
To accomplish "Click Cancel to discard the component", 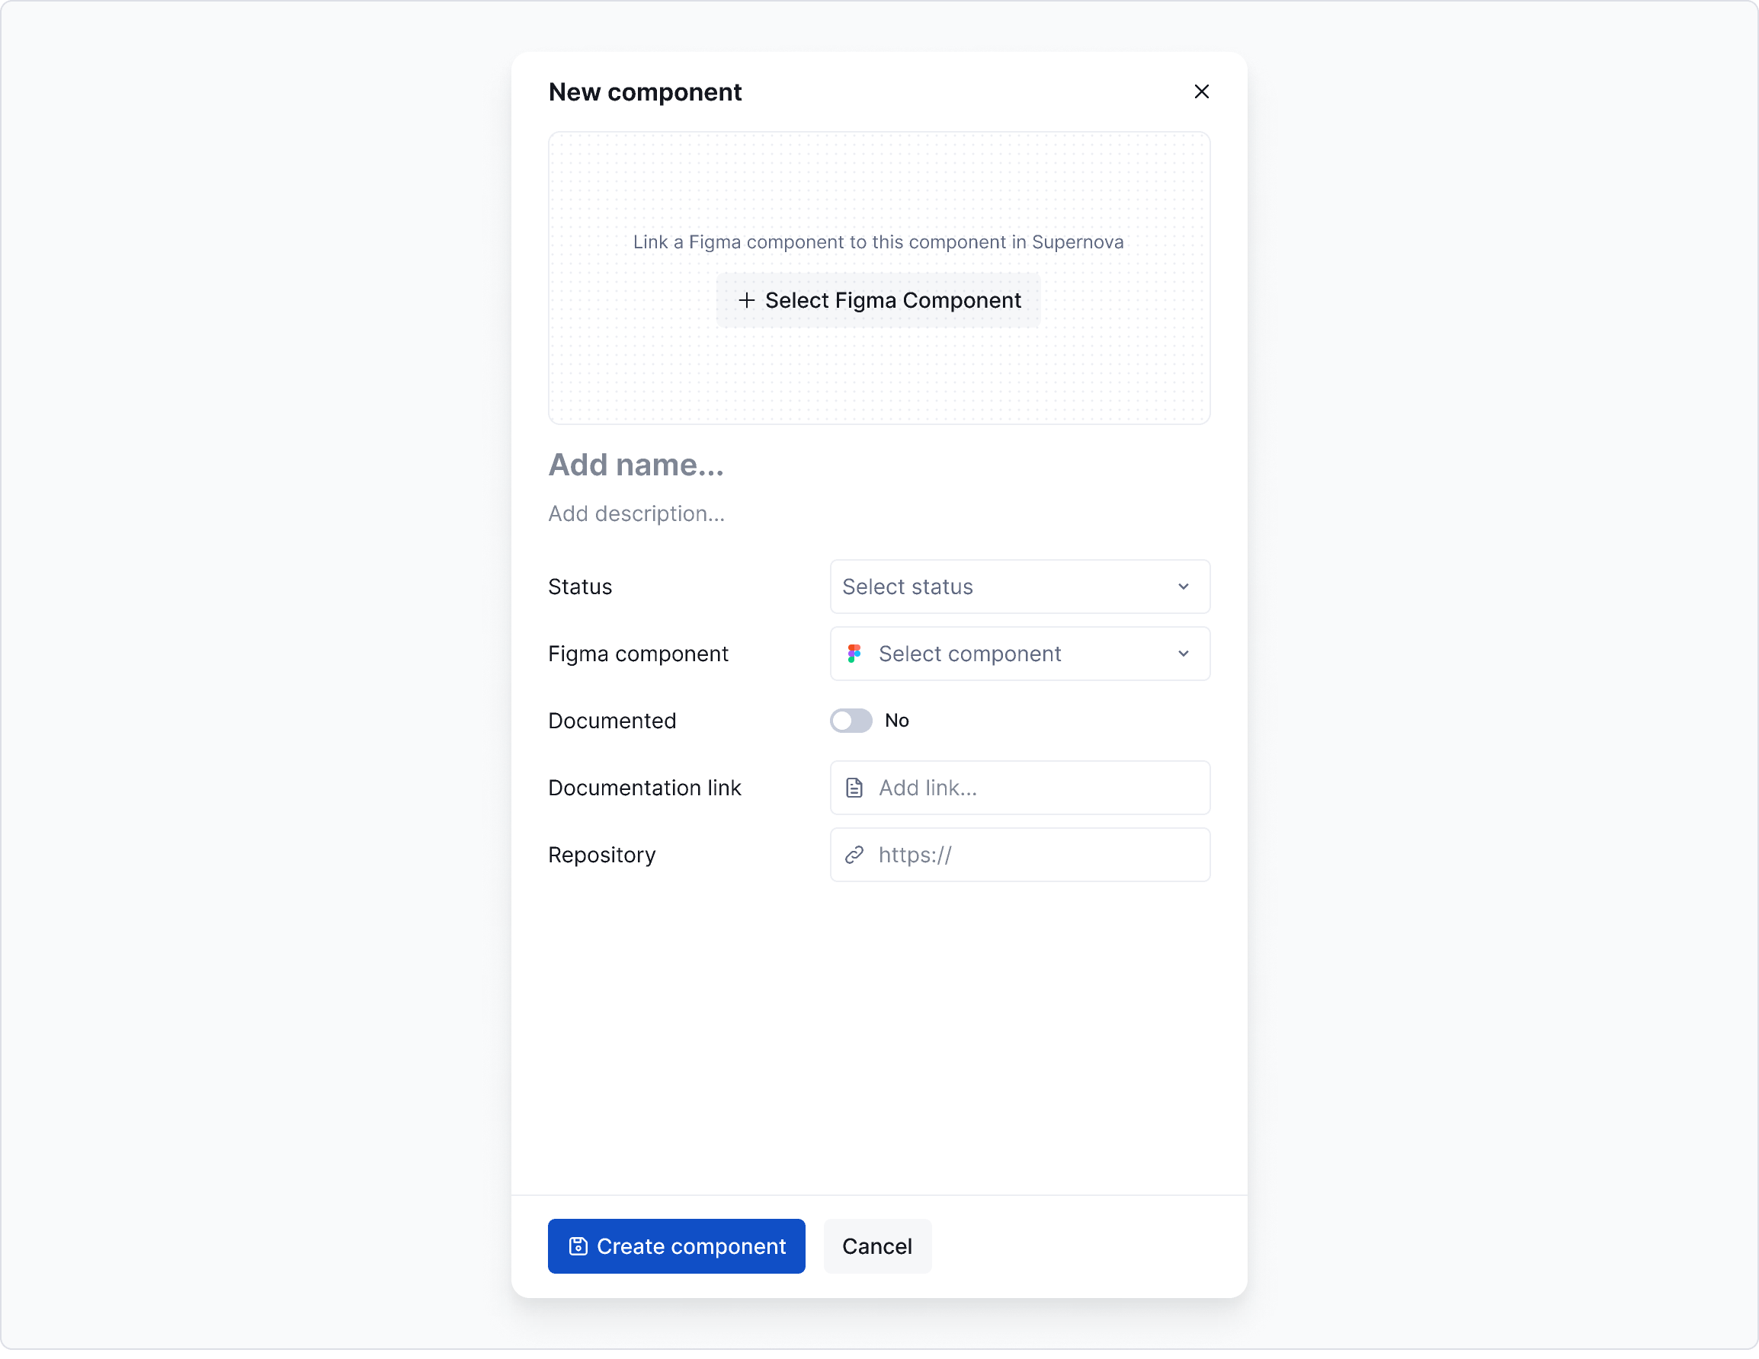I will tap(876, 1246).
